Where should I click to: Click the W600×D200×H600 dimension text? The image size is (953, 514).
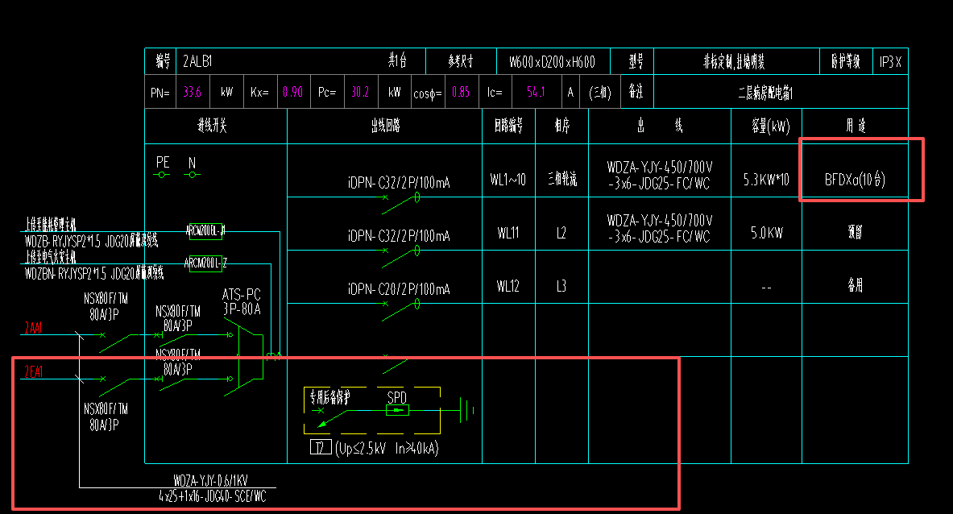pos(552,62)
